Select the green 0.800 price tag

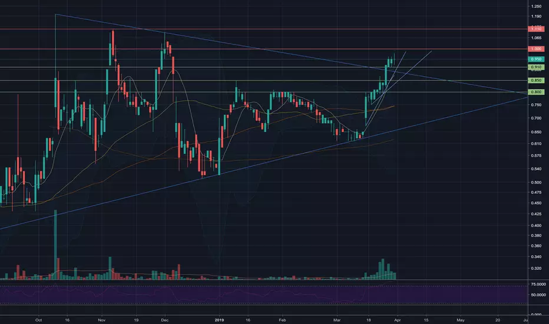coord(536,92)
